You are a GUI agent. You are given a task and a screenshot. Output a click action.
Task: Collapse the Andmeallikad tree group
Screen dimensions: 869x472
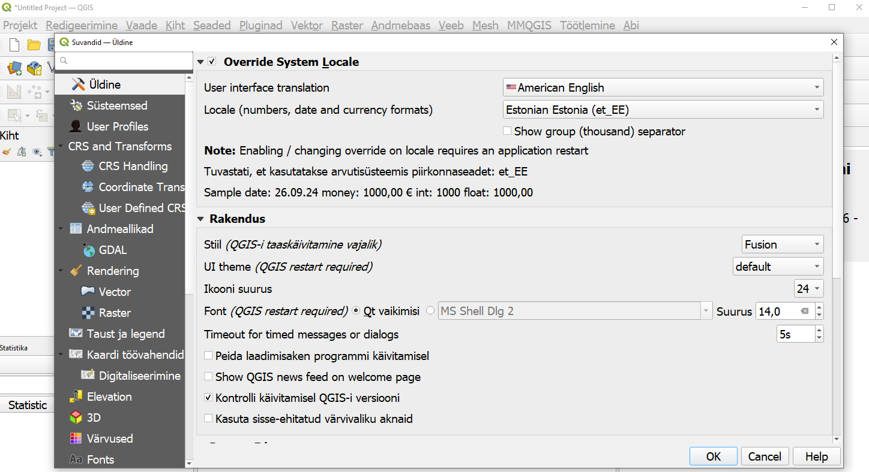[x=61, y=229]
